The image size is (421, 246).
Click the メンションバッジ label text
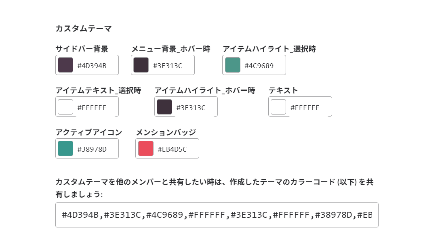[x=166, y=132]
